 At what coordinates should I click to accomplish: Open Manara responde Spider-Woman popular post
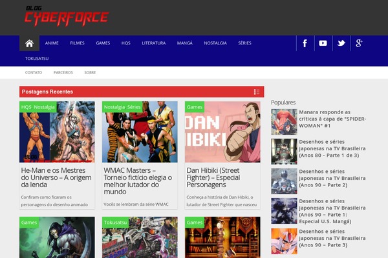(x=332, y=119)
